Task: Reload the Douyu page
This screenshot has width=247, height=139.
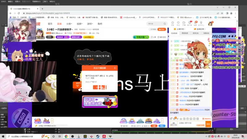Action: 19,13
